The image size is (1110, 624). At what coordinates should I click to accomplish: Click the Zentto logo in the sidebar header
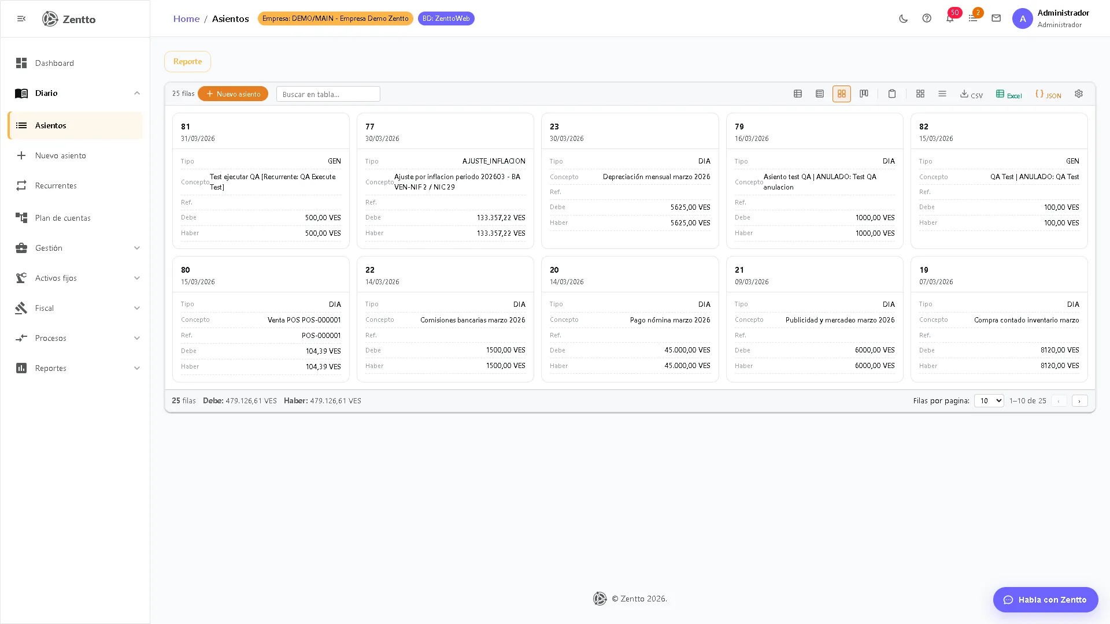pyautogui.click(x=69, y=19)
